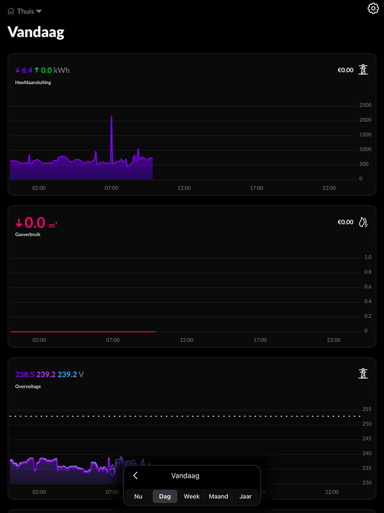This screenshot has width=384, height=513.
Task: Click the €0.00 cost in Gasverbruik card
Action: [346, 222]
